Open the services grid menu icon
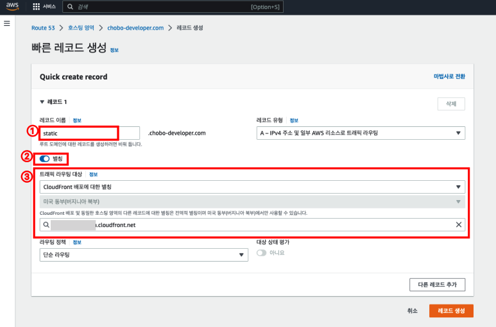Image resolution: width=496 pixels, height=327 pixels. (x=37, y=6)
